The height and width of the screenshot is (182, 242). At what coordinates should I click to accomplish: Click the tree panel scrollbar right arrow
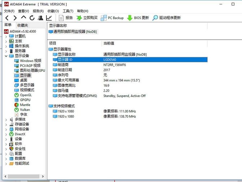43,177
